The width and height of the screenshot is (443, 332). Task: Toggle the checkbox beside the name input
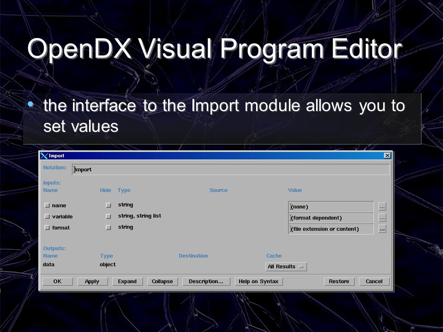pos(47,206)
